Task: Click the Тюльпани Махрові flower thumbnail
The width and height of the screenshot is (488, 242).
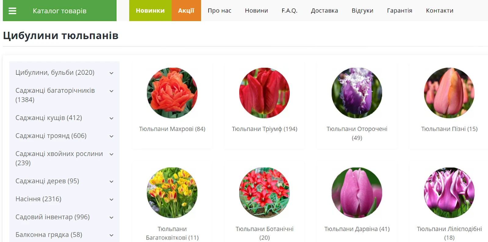Action: [172, 93]
